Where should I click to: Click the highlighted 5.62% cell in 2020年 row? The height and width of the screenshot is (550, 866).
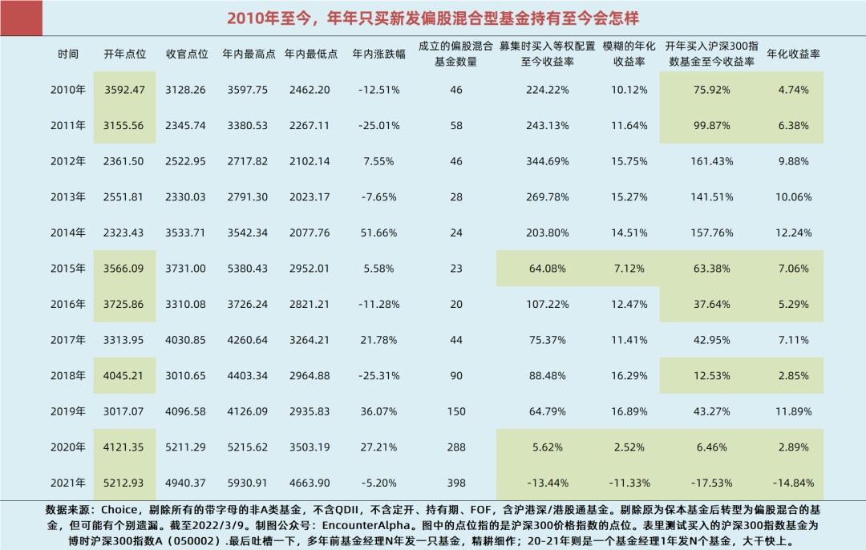[x=548, y=447]
